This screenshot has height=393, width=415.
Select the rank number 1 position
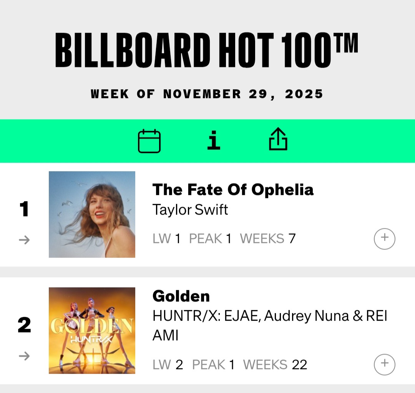pos(24,210)
